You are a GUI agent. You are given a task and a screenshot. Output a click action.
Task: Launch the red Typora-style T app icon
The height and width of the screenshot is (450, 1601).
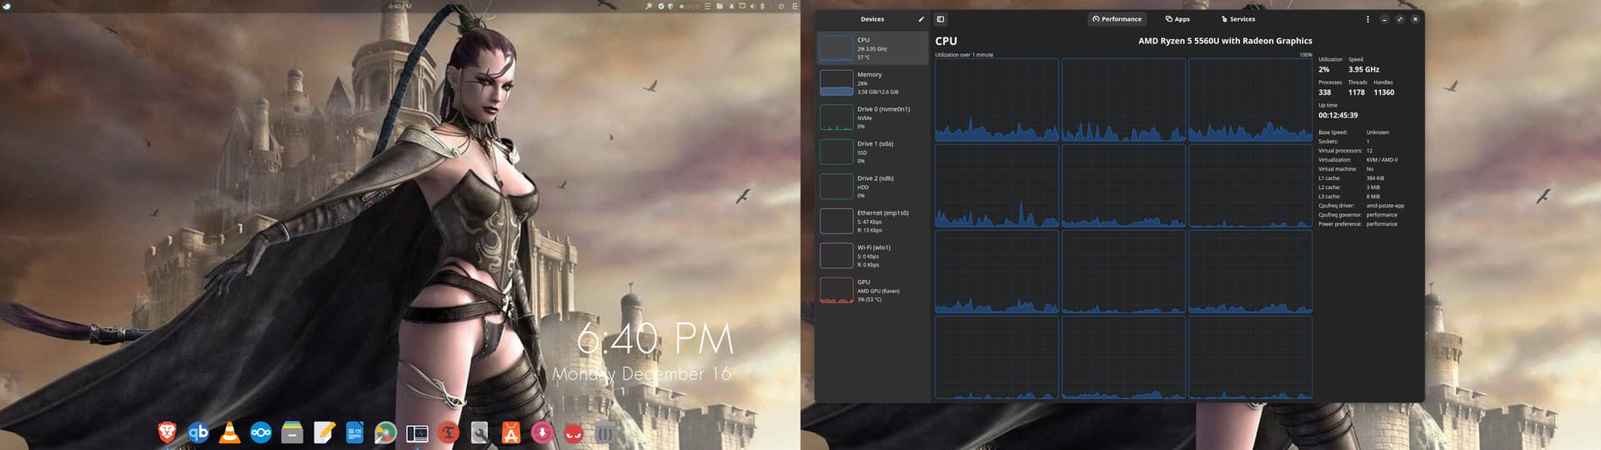[x=449, y=432]
